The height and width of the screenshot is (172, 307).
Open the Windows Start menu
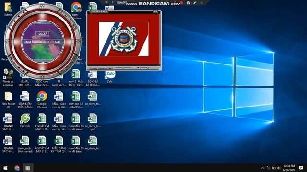point(5,168)
